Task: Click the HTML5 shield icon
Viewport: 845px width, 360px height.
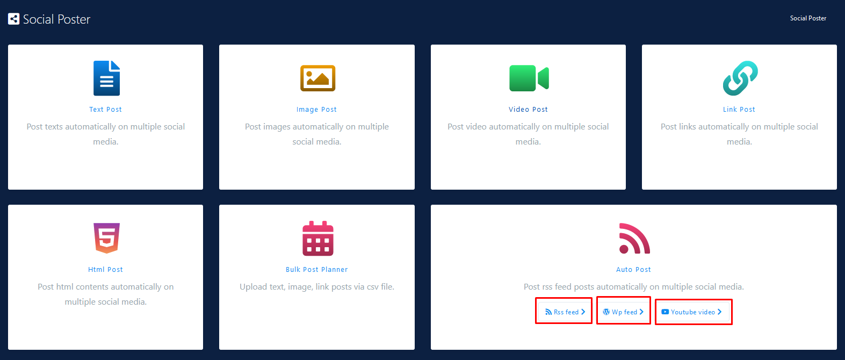Action: 106,238
